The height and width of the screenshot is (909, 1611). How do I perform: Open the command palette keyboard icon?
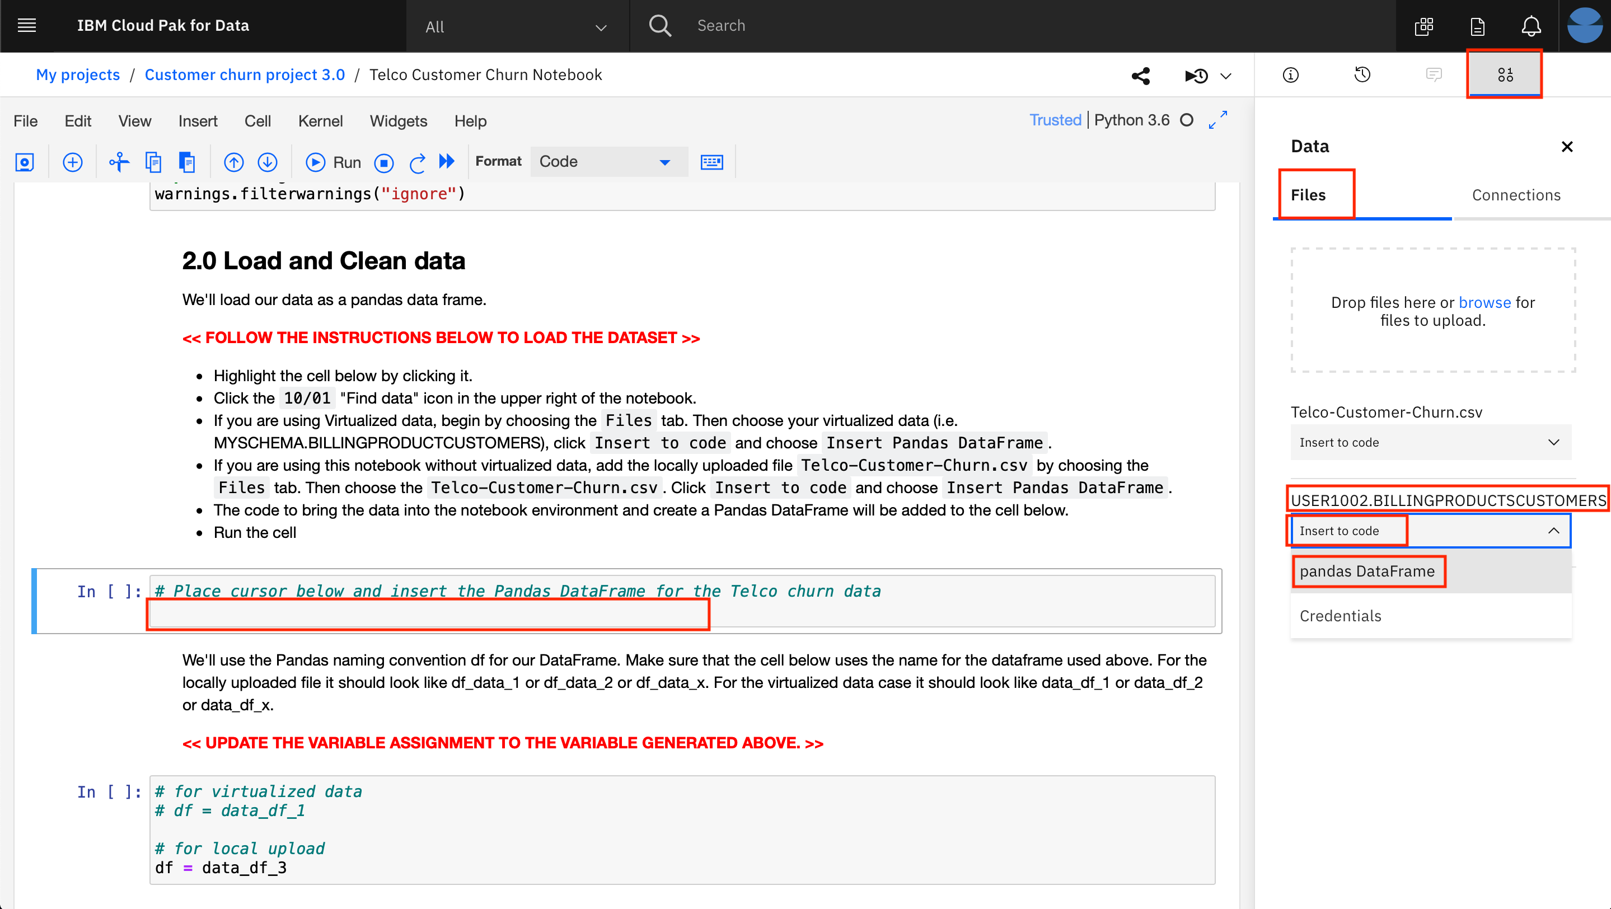tap(711, 162)
